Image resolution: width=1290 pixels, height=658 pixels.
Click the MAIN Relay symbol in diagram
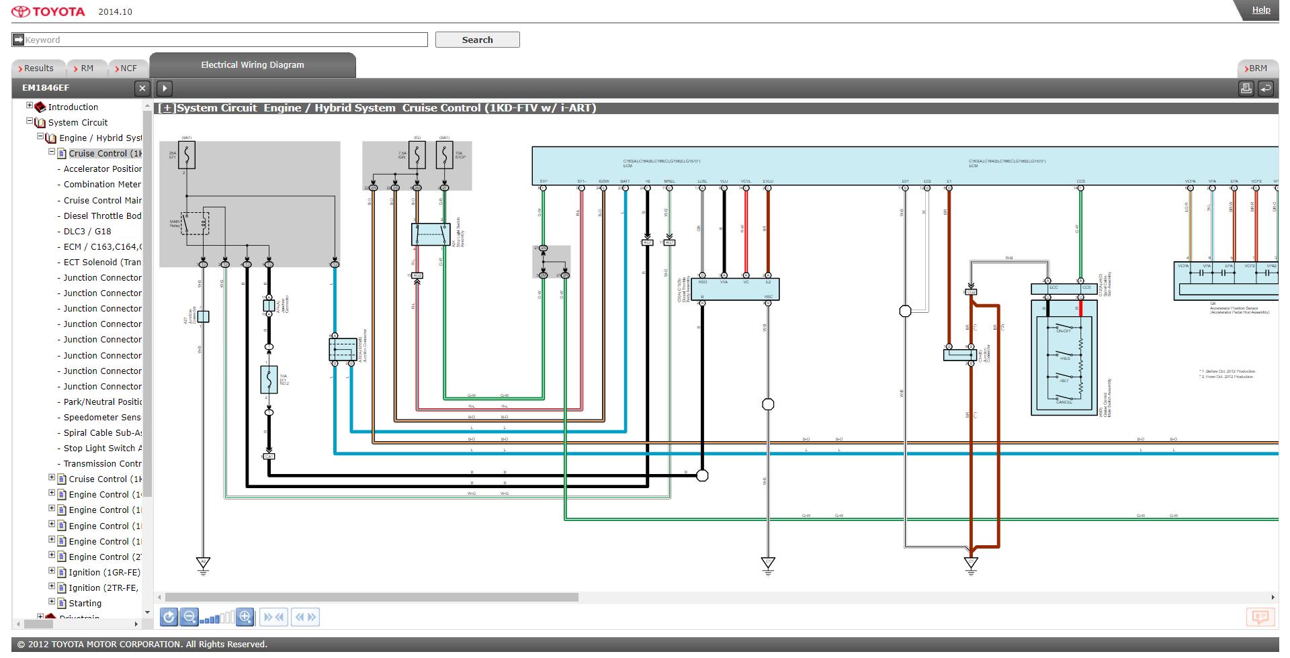195,224
